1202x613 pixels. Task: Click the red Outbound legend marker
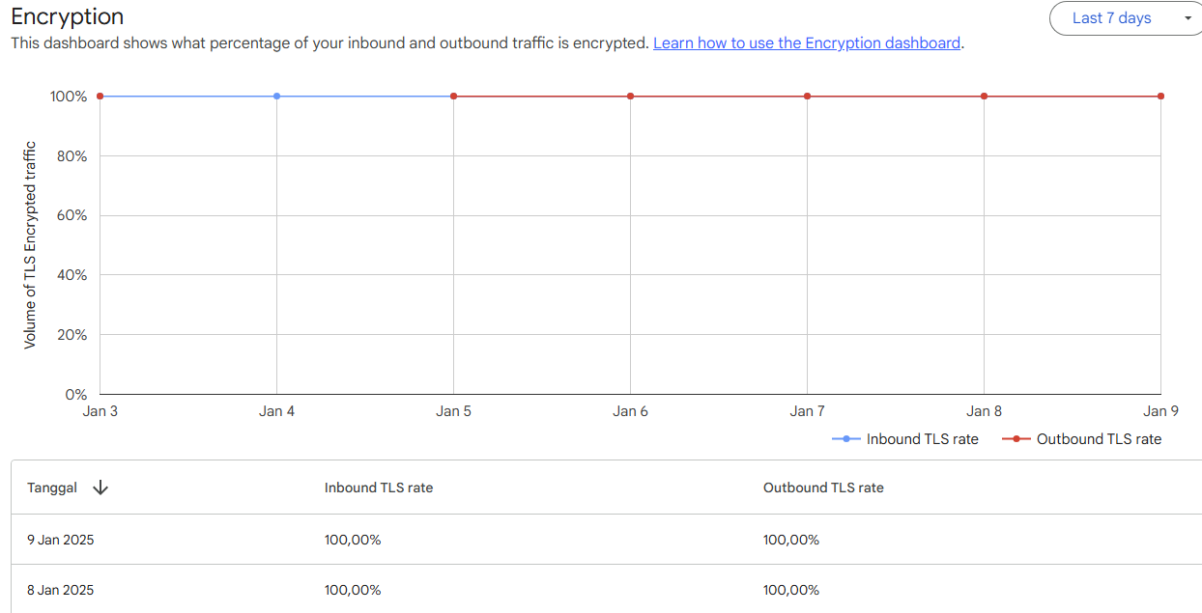(x=1016, y=439)
